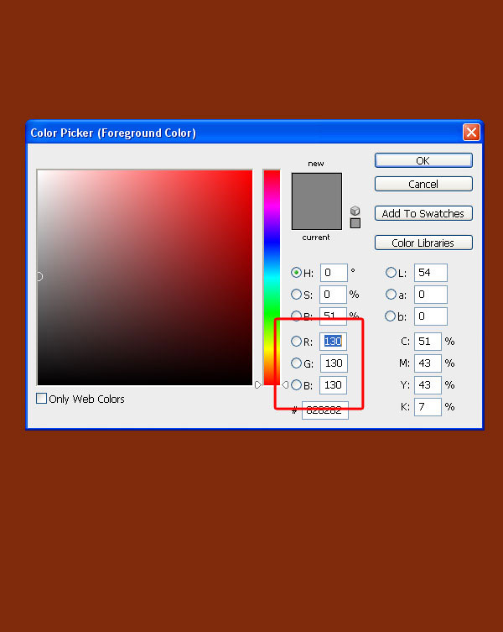The image size is (503, 632).
Task: Click inside the large color field
Action: 144,277
